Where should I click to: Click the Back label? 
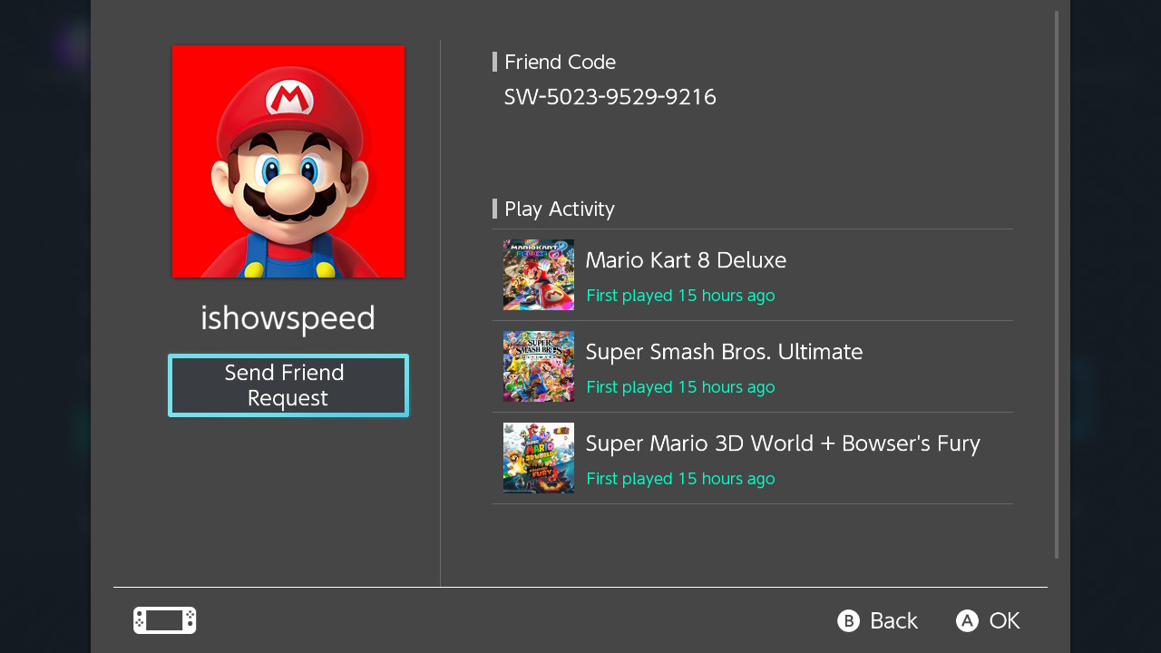893,620
